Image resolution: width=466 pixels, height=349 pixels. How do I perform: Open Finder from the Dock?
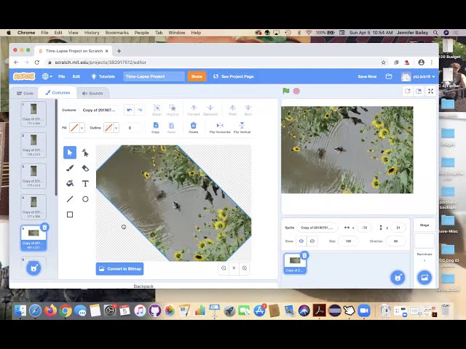pos(20,310)
